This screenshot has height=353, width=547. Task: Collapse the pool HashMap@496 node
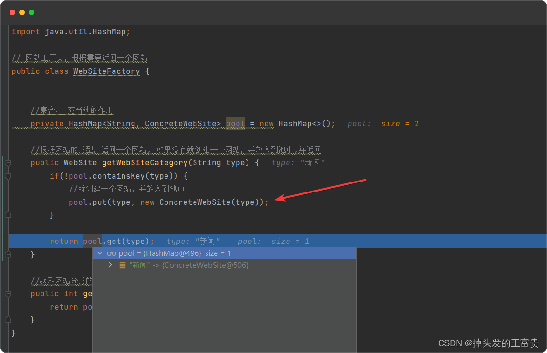coord(100,253)
